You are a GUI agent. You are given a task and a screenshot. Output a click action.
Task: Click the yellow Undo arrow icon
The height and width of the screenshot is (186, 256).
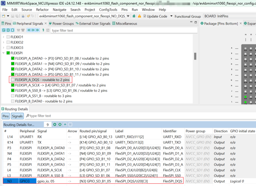[x=28, y=16]
